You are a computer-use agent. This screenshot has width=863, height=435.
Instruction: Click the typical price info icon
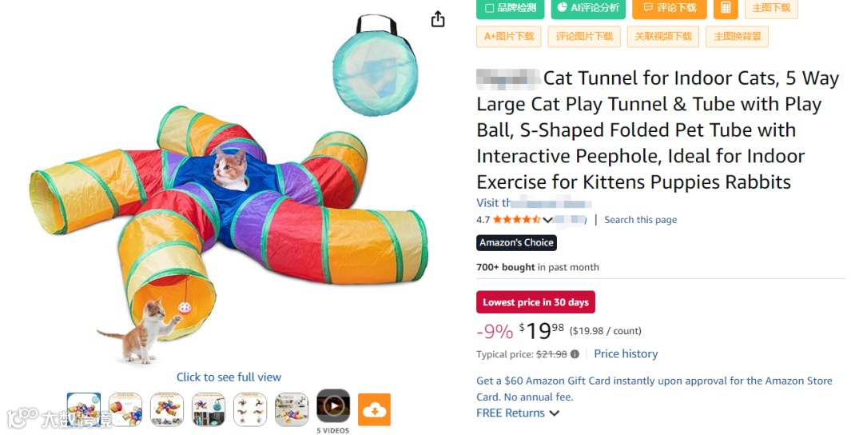pyautogui.click(x=575, y=354)
